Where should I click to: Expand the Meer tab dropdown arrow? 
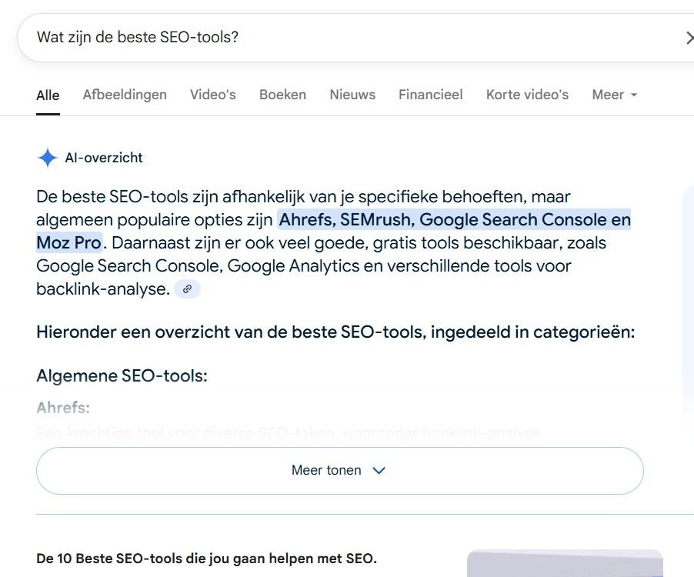tap(633, 95)
